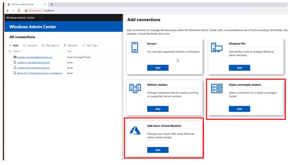
Task: Click the blue Windows Admin Center banner title
Action: 33,27
